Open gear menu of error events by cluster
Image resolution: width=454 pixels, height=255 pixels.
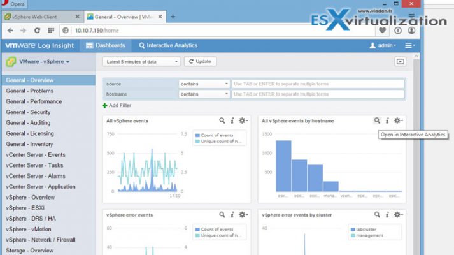pyautogui.click(x=398, y=215)
